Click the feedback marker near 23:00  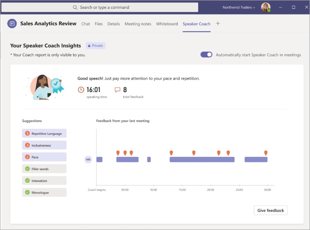pyautogui.click(x=228, y=153)
